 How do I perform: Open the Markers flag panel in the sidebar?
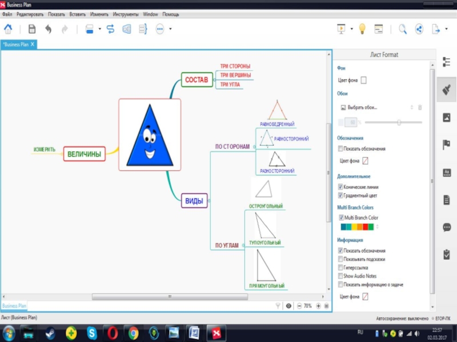pos(447,145)
